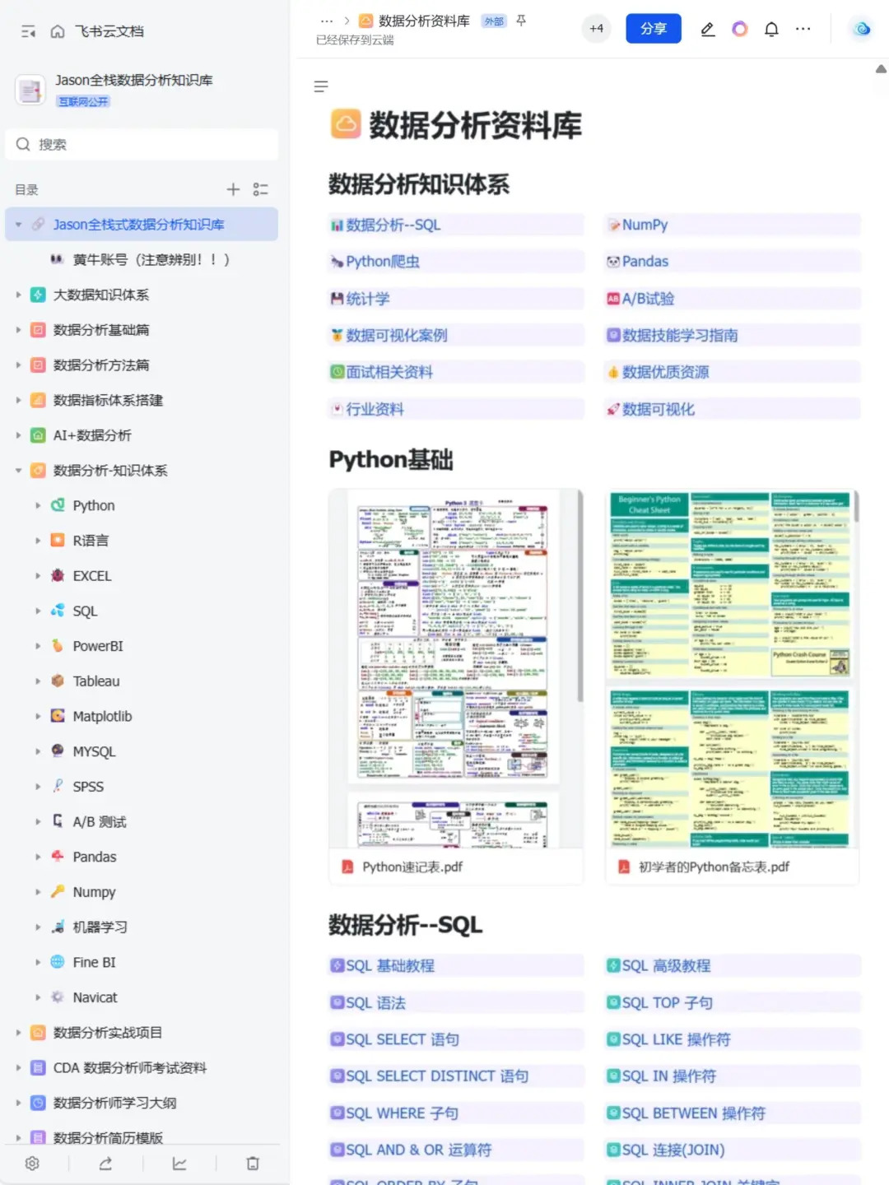Open the breadcrumb overflow menu
This screenshot has width=889, height=1185.
coord(327,21)
